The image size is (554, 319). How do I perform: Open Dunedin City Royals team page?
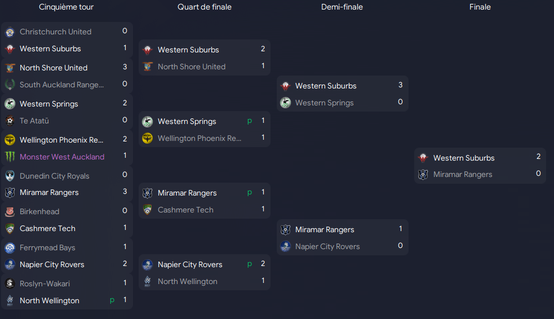click(55, 176)
